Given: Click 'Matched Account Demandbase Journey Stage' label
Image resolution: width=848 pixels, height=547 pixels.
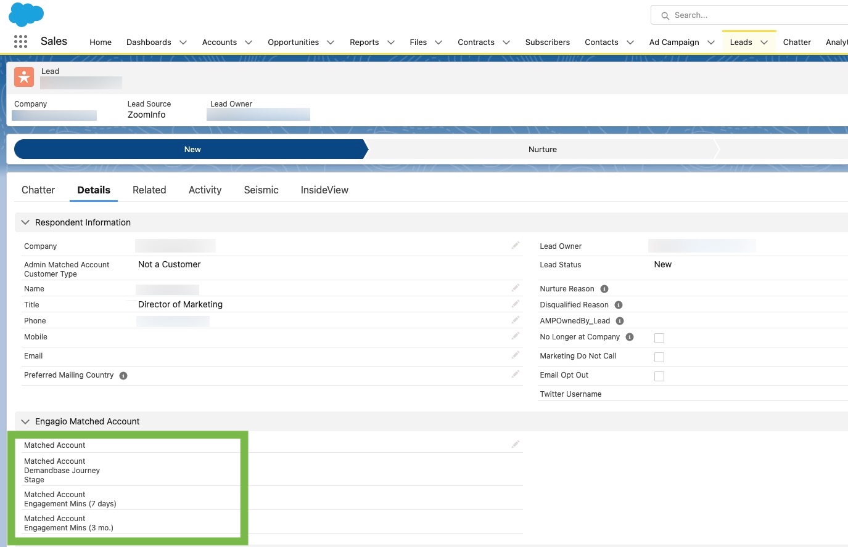Looking at the screenshot, I should [x=62, y=471].
